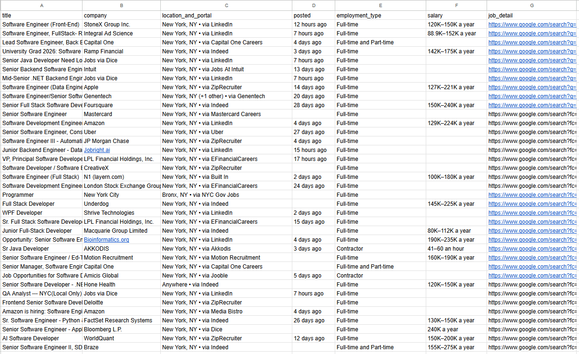Open the Jobright.ai company link
The height and width of the screenshot is (354, 579).
(97, 150)
